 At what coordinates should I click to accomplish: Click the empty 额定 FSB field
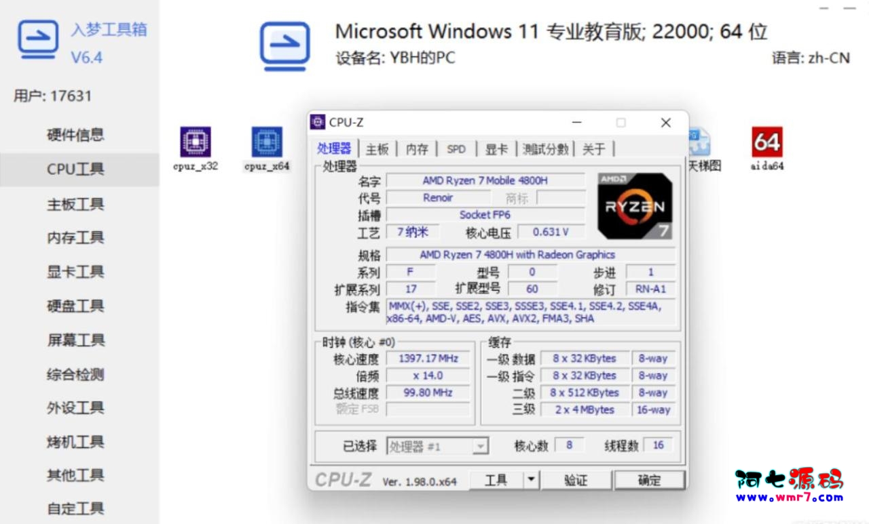[x=428, y=409]
